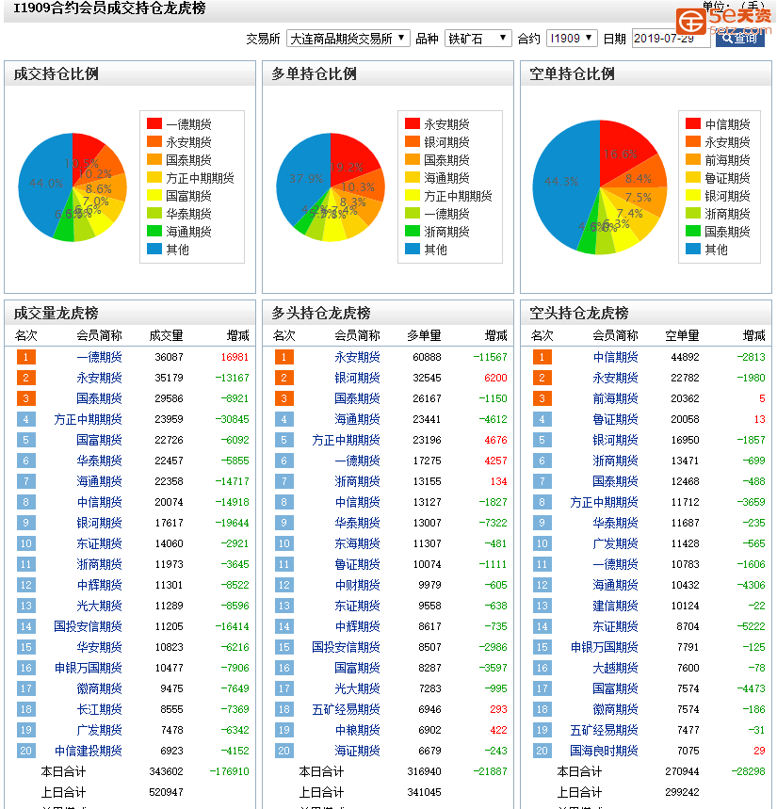Click the 查询 search button
Viewport: 777px width, 809px height.
tap(740, 39)
